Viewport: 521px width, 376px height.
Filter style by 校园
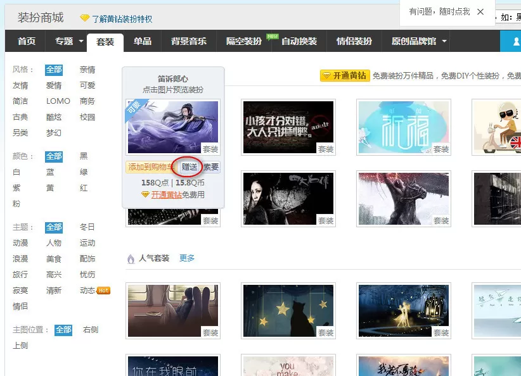(x=87, y=117)
